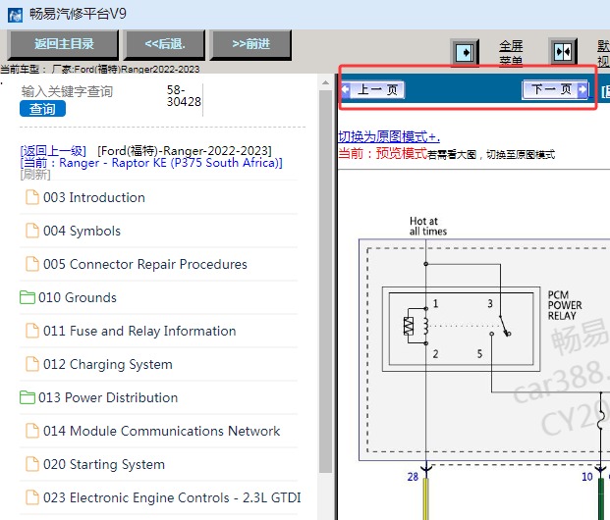Click the 返回上一级 link
The image size is (610, 520).
53,151
